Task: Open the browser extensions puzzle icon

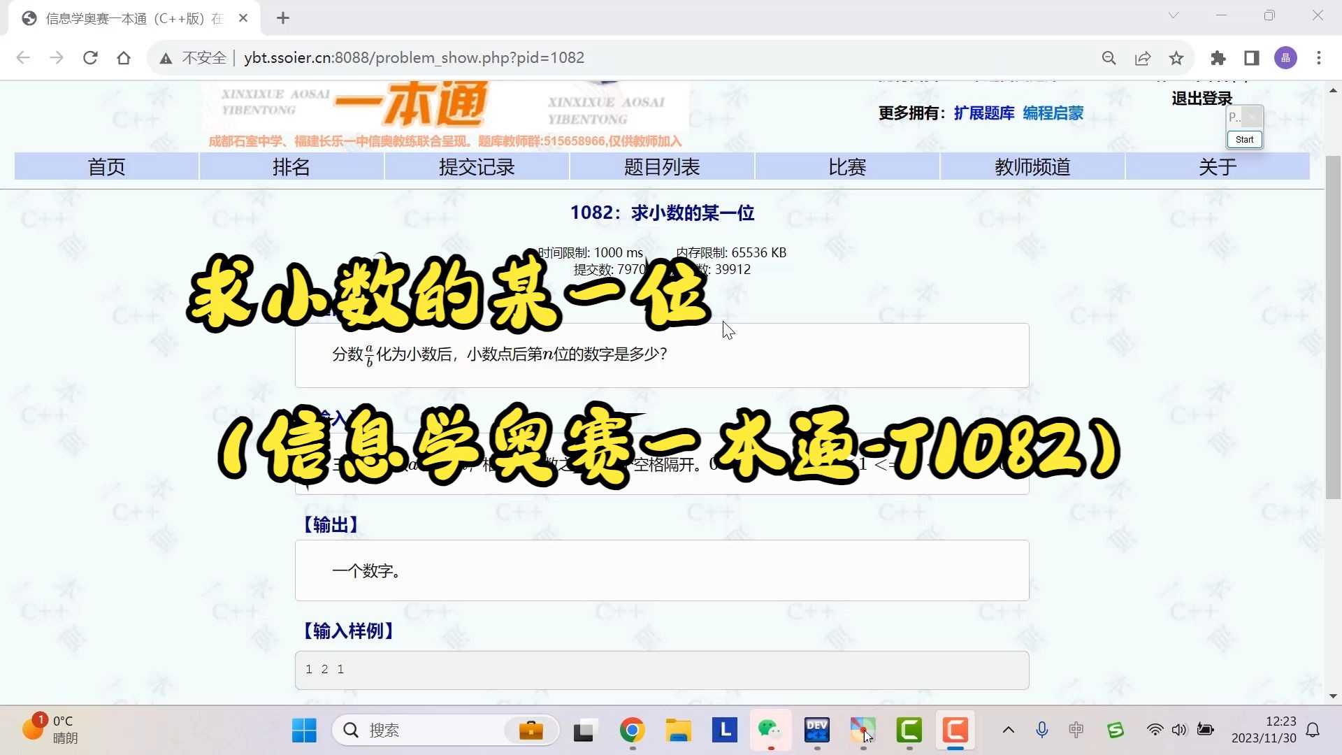Action: pos(1219,58)
